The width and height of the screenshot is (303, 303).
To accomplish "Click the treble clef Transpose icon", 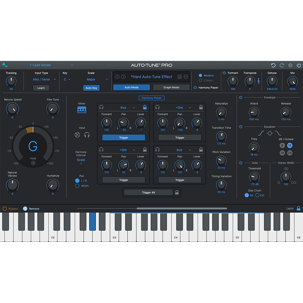I will pos(258,81).
